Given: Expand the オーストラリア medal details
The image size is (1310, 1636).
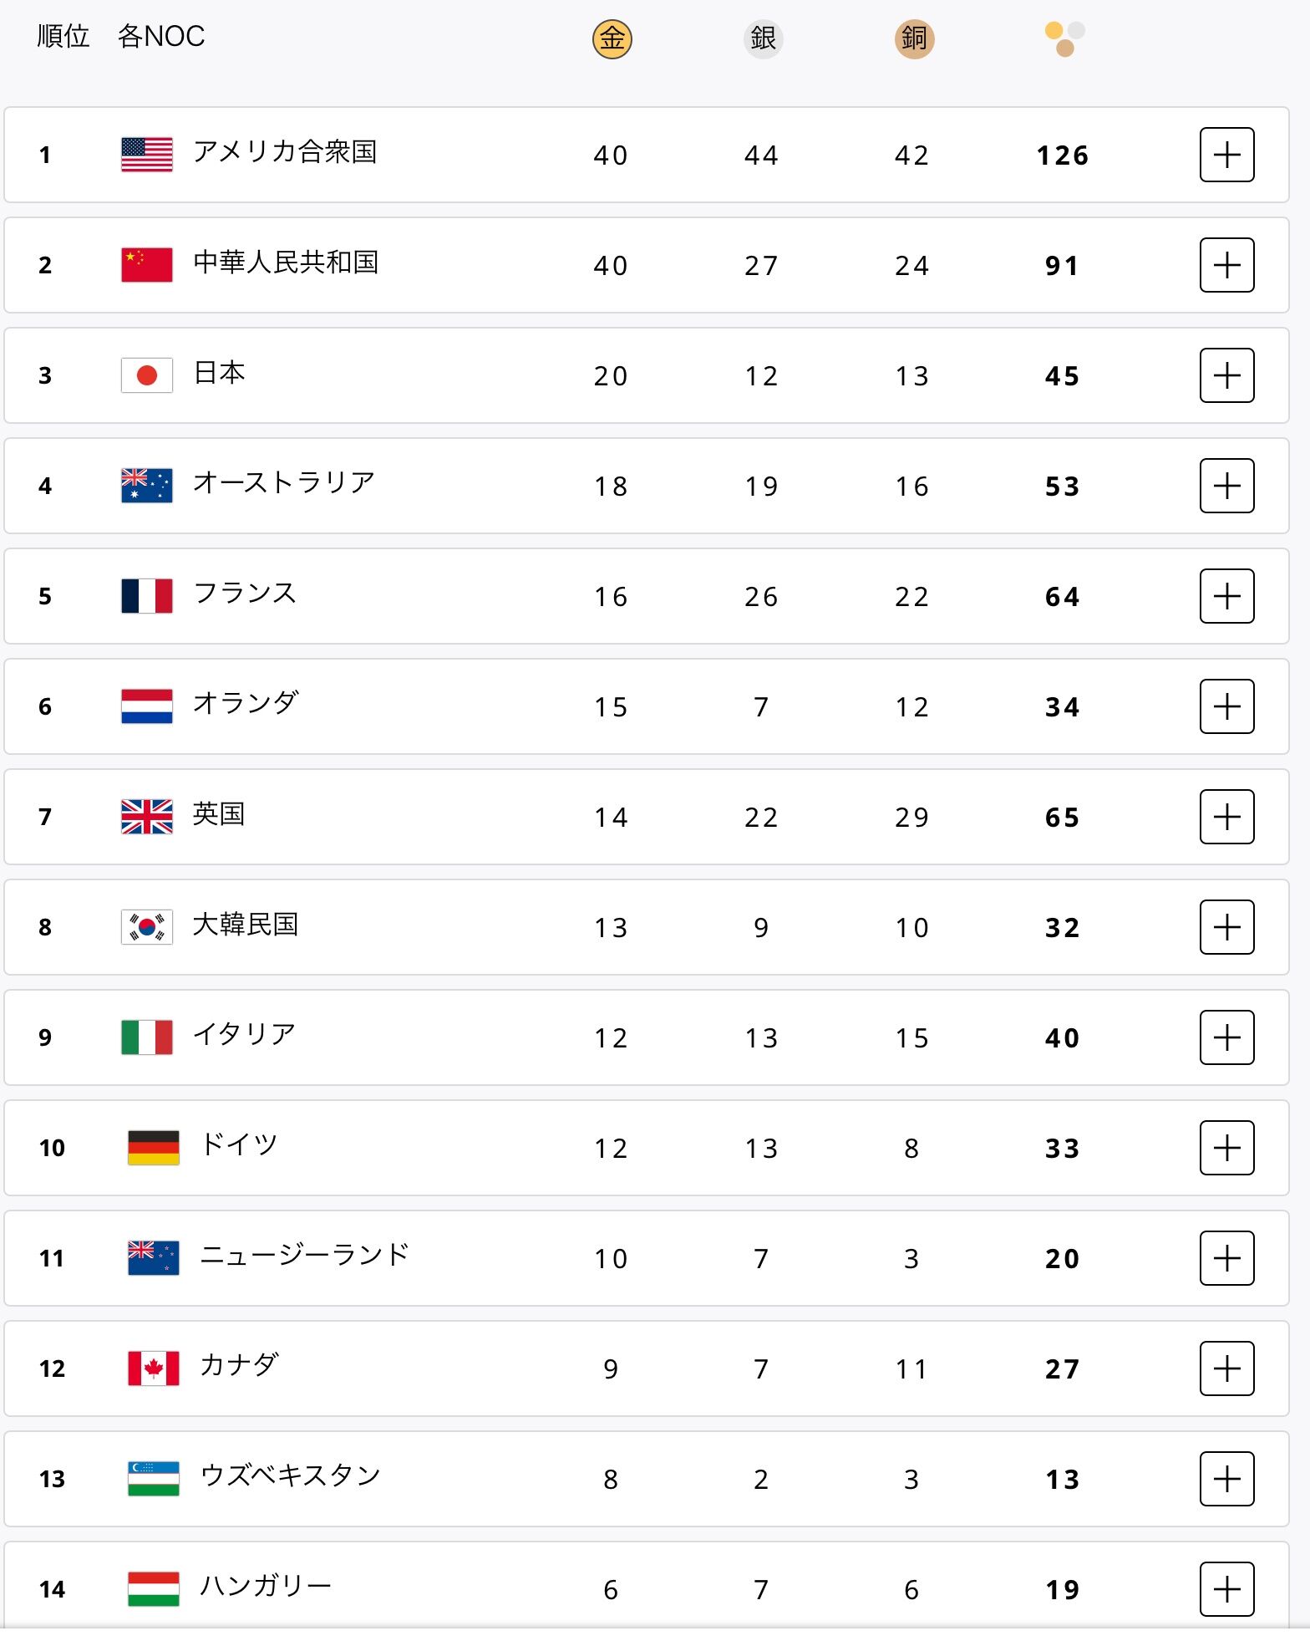Looking at the screenshot, I should coord(1226,486).
